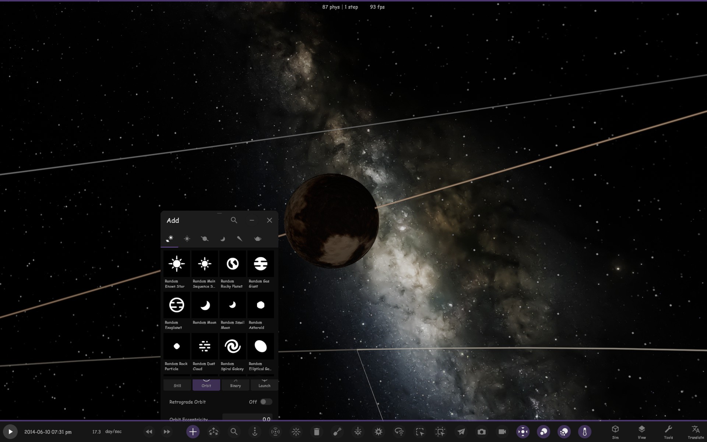Viewport: 707px width, 442px height.
Task: Toggle the Retrograde Orbit switch
Action: (x=266, y=402)
